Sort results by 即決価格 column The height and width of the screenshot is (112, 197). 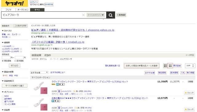click(174, 73)
